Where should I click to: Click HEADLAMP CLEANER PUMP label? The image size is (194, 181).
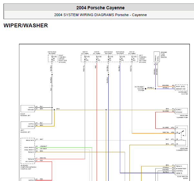(x=182, y=117)
